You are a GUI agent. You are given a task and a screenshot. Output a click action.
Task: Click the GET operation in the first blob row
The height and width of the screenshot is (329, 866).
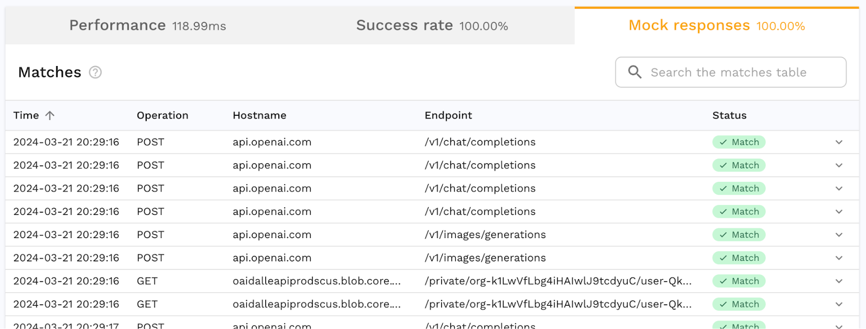(147, 281)
